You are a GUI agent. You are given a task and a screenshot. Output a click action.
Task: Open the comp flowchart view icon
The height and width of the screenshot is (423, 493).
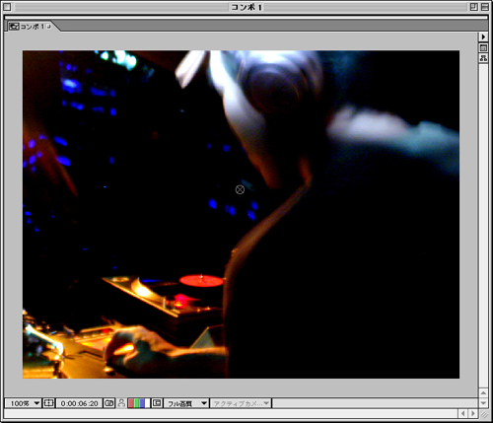[483, 58]
